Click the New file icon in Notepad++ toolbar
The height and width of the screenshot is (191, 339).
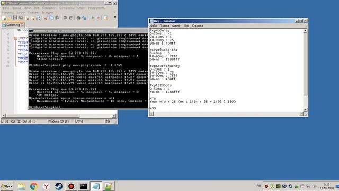[4, 18]
